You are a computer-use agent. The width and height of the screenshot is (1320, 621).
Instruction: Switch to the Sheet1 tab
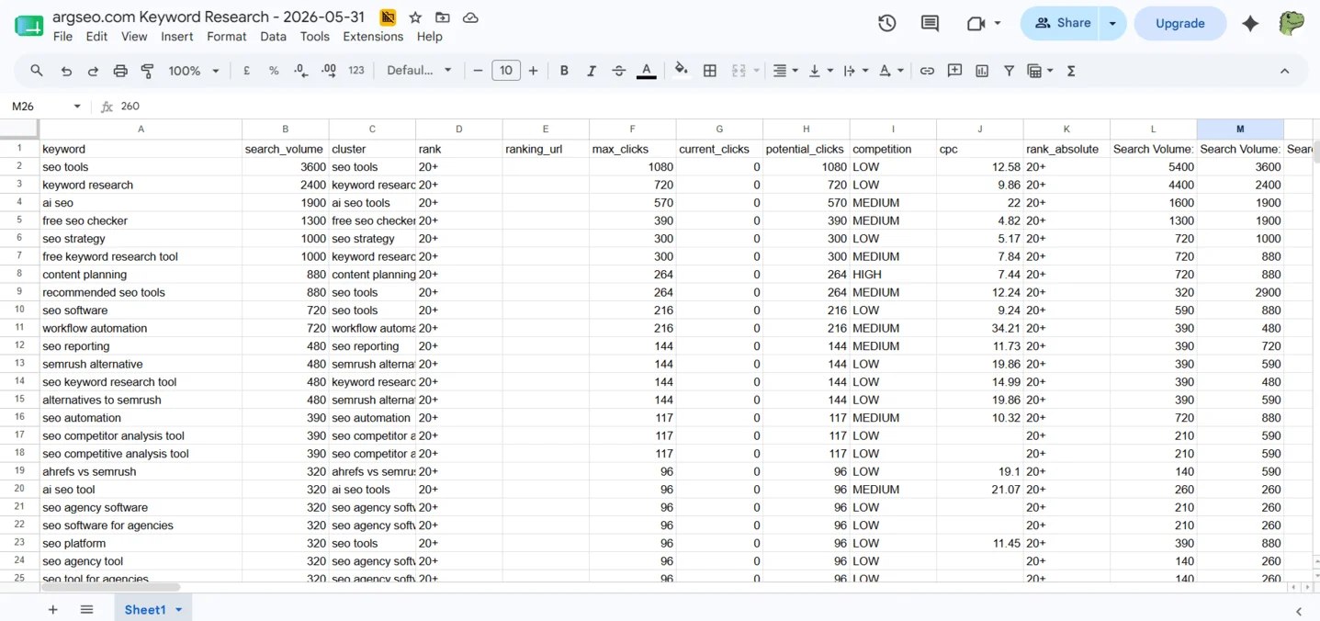pos(145,610)
